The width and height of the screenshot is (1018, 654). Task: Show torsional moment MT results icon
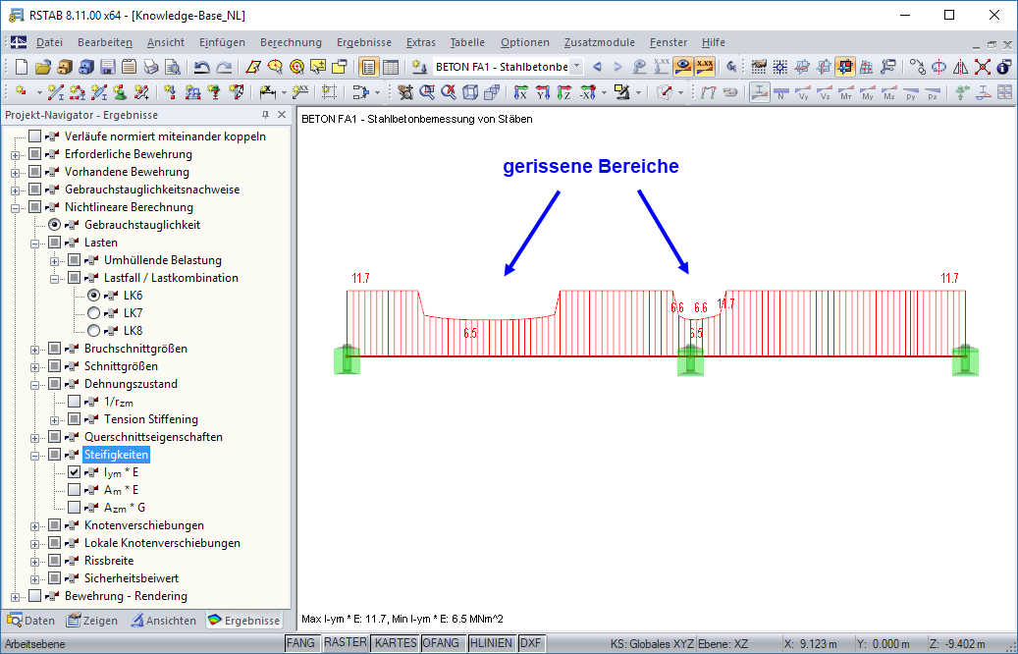846,93
